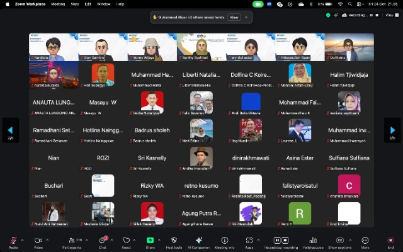Open the Meeting menu in menu bar

[58, 4]
